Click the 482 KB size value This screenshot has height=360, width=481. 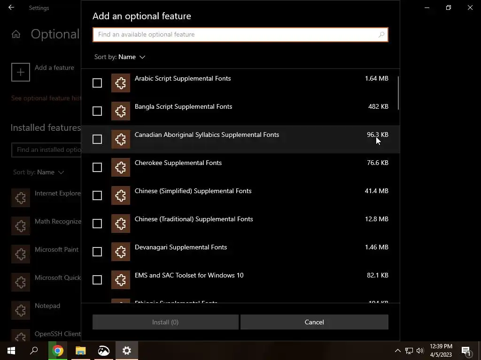(378, 106)
